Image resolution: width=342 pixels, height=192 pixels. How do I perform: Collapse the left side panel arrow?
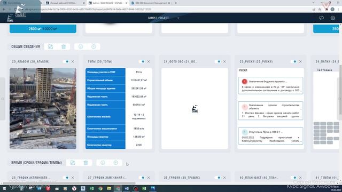3,99
